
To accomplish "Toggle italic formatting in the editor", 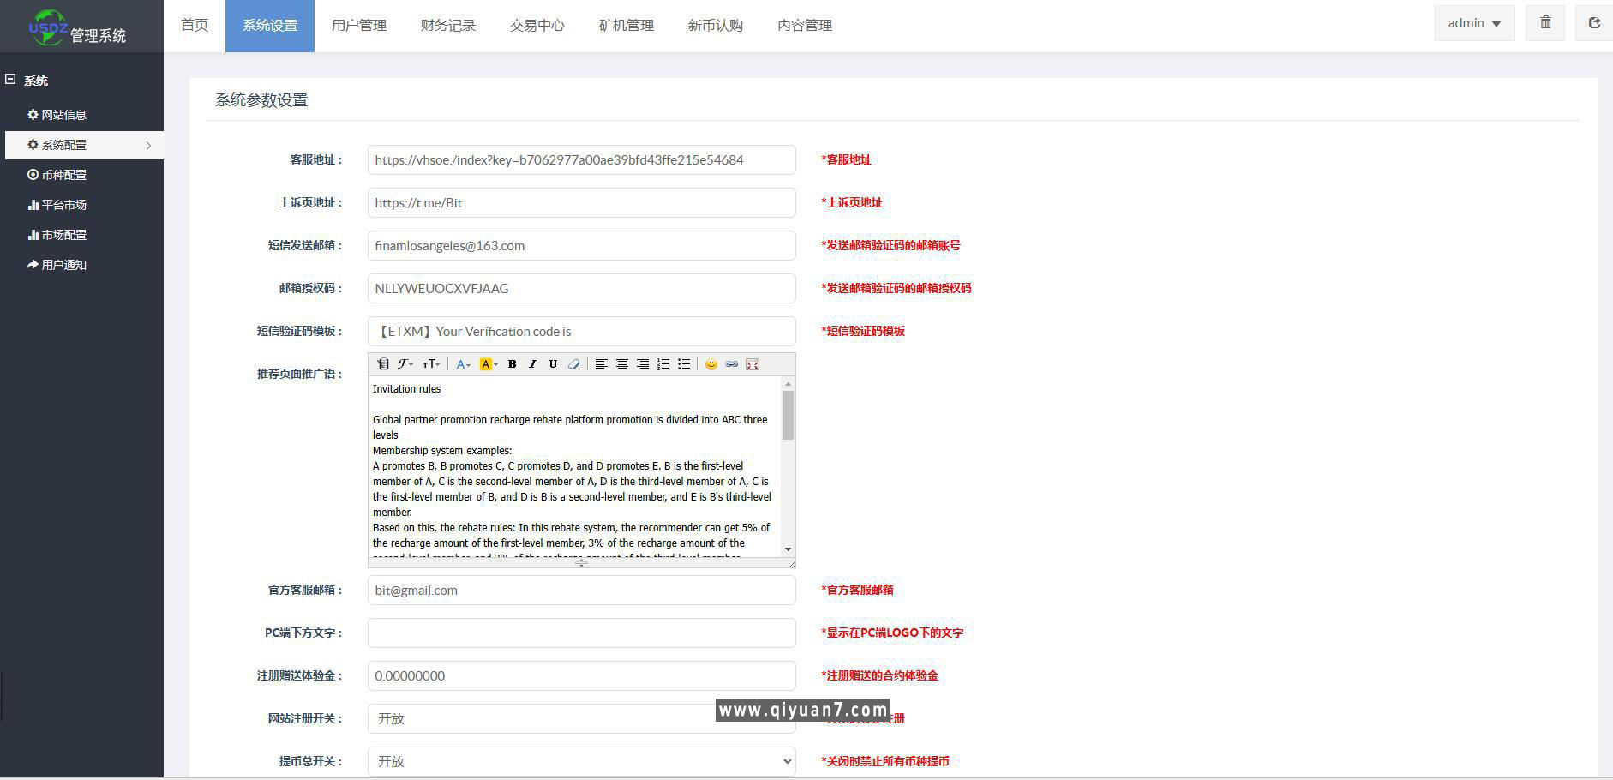I will click(532, 364).
